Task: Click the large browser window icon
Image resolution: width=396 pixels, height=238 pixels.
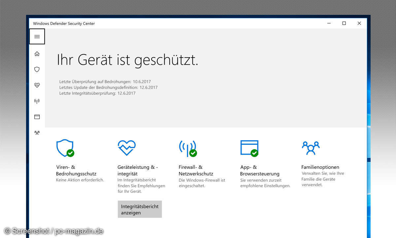Action: [x=249, y=148]
